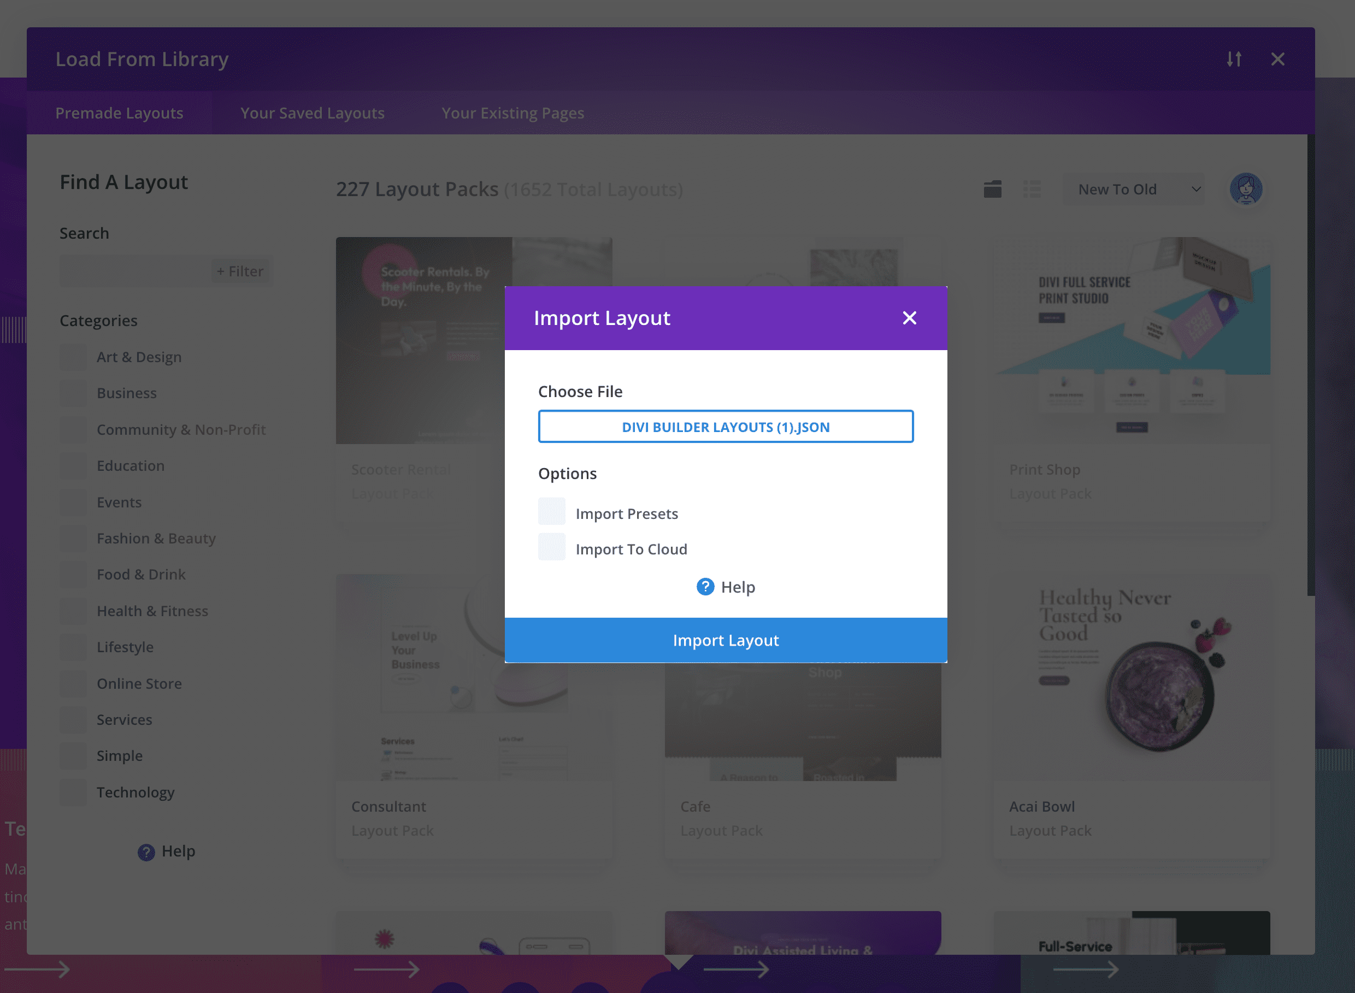The height and width of the screenshot is (993, 1355).
Task: Click the blue Import Layout button
Action: pos(726,640)
